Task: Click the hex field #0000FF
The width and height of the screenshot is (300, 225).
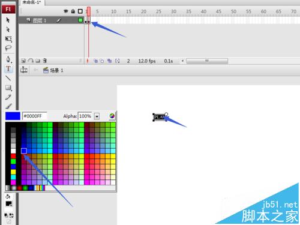Action: [x=35, y=116]
